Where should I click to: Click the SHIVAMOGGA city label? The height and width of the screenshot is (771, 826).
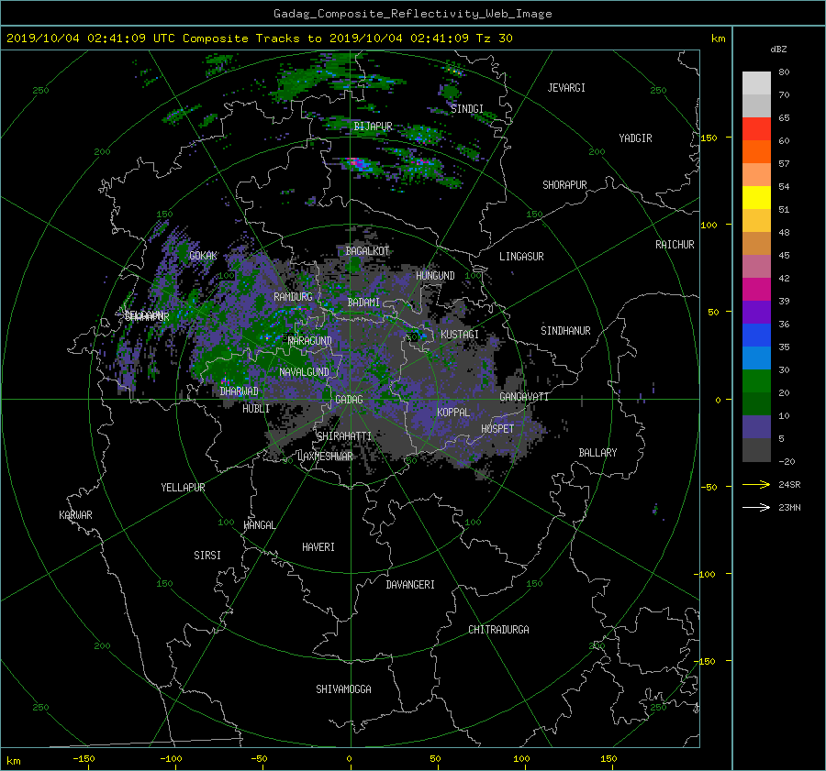(x=343, y=689)
